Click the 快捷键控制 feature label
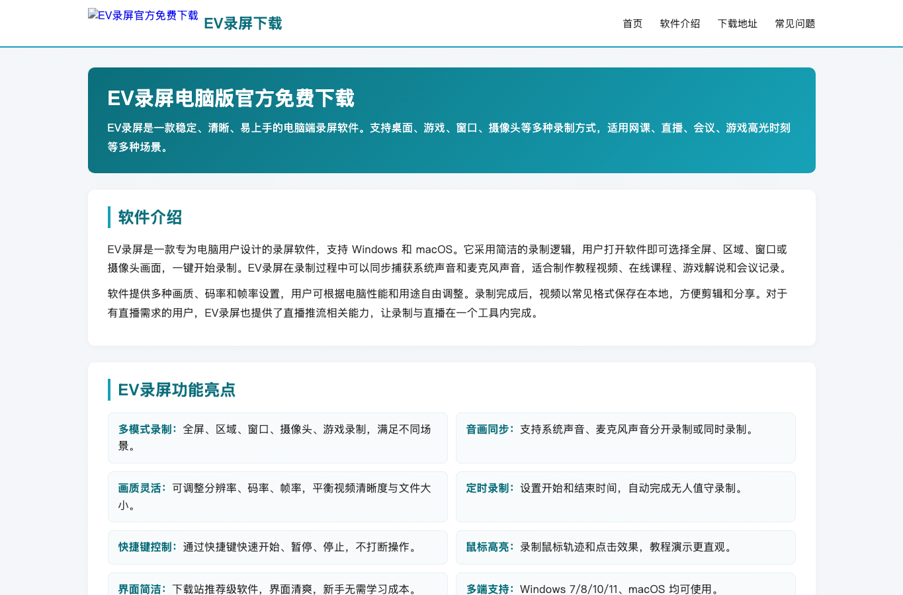This screenshot has height=595, width=903. click(x=148, y=547)
